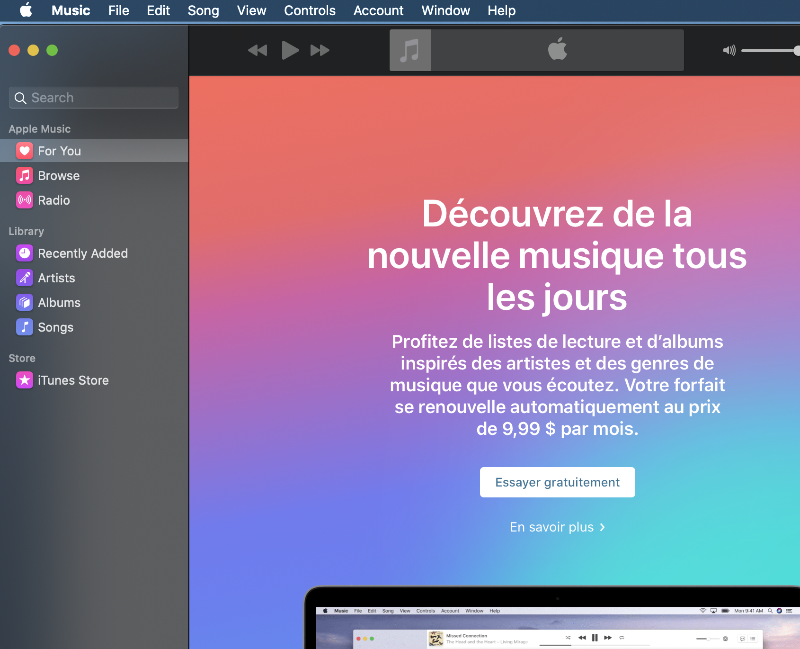Click the Browse music note icon
The width and height of the screenshot is (800, 649).
(x=25, y=175)
